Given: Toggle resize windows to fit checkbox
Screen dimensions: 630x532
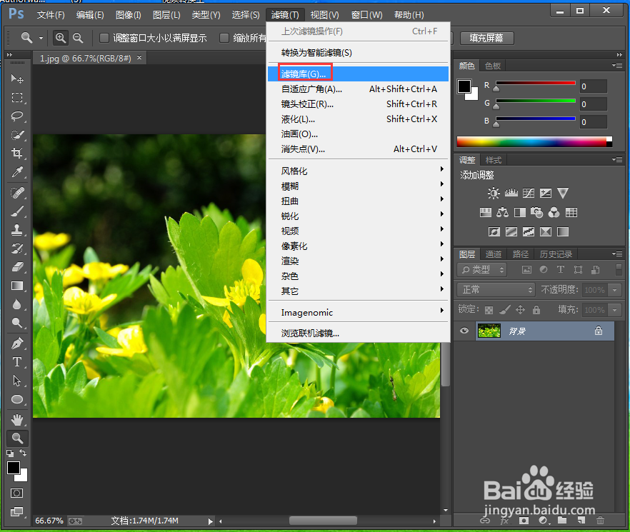Looking at the screenshot, I should (x=104, y=38).
